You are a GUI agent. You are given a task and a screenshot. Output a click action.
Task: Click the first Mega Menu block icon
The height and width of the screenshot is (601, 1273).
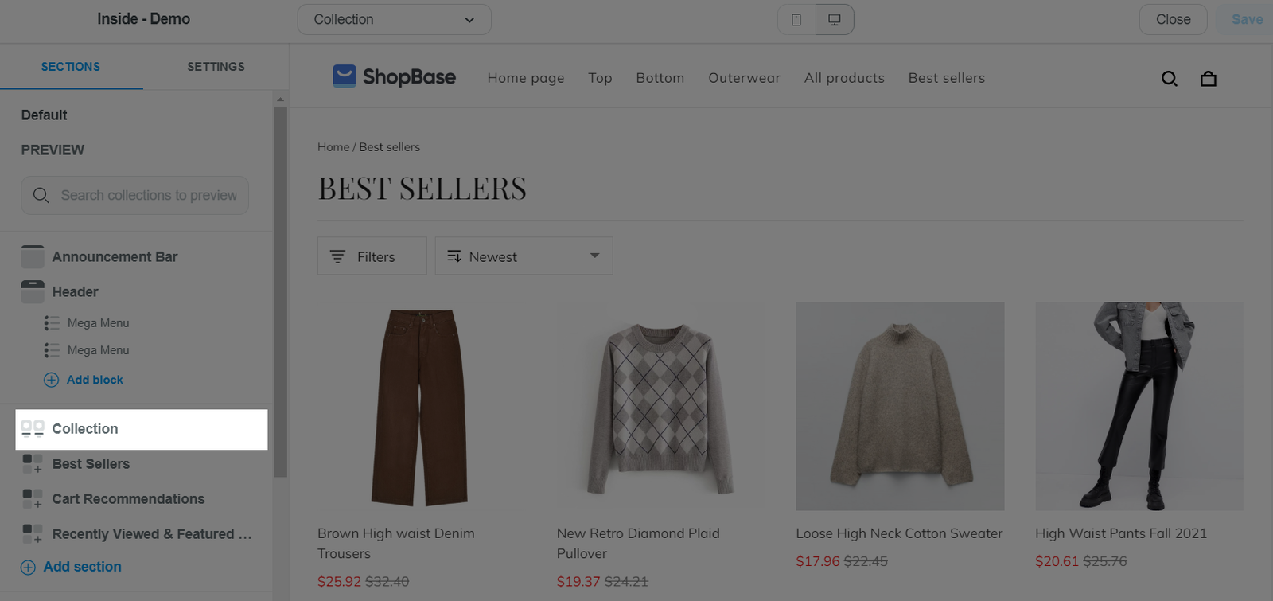[x=52, y=323]
